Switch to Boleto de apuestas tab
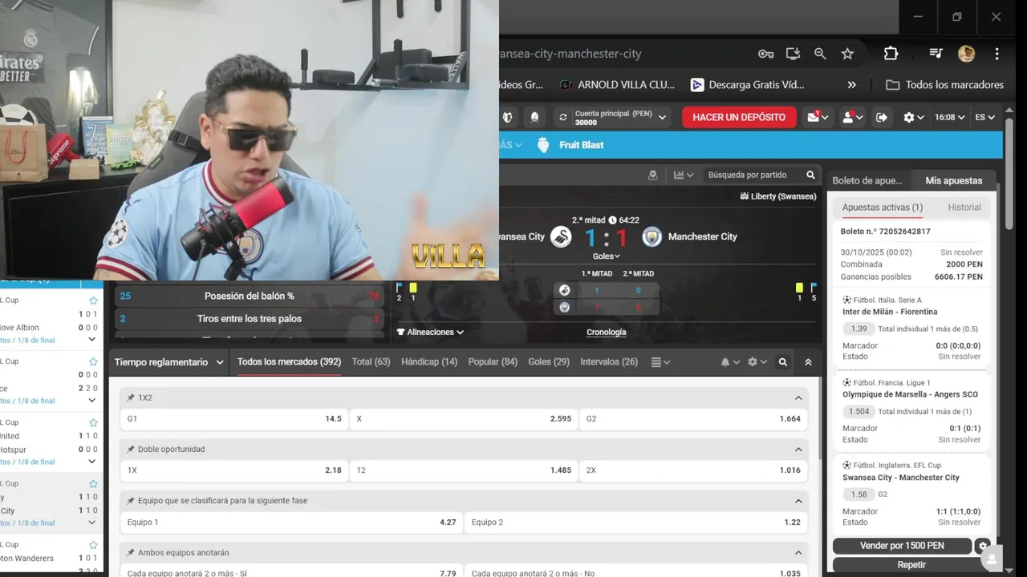 [x=867, y=181]
